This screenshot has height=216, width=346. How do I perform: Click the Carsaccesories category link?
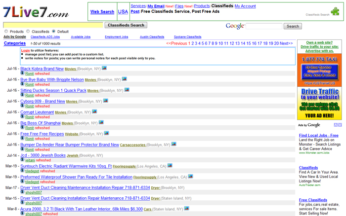(x=132, y=145)
